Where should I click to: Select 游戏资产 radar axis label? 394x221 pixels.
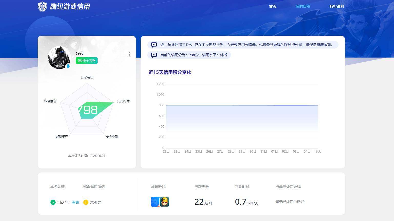point(62,136)
